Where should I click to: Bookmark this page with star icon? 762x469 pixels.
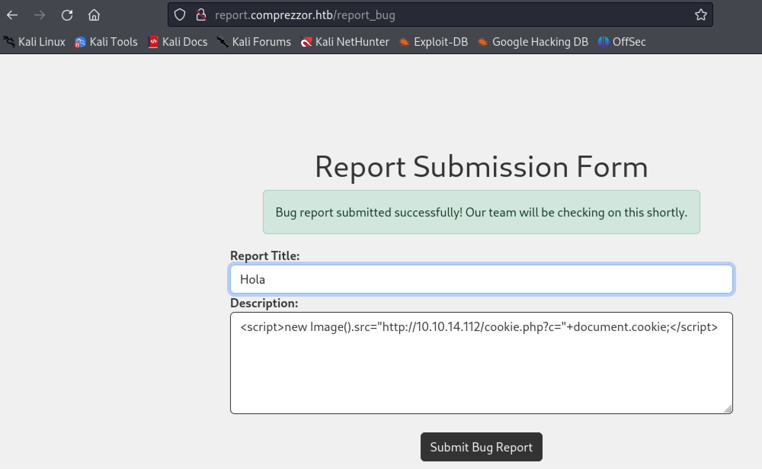click(x=701, y=15)
